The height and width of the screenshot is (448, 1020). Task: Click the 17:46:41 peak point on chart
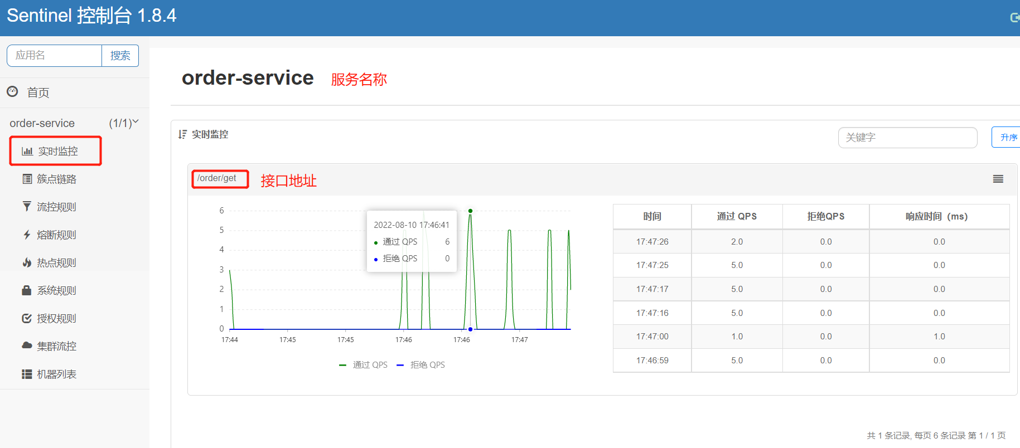tap(470, 211)
